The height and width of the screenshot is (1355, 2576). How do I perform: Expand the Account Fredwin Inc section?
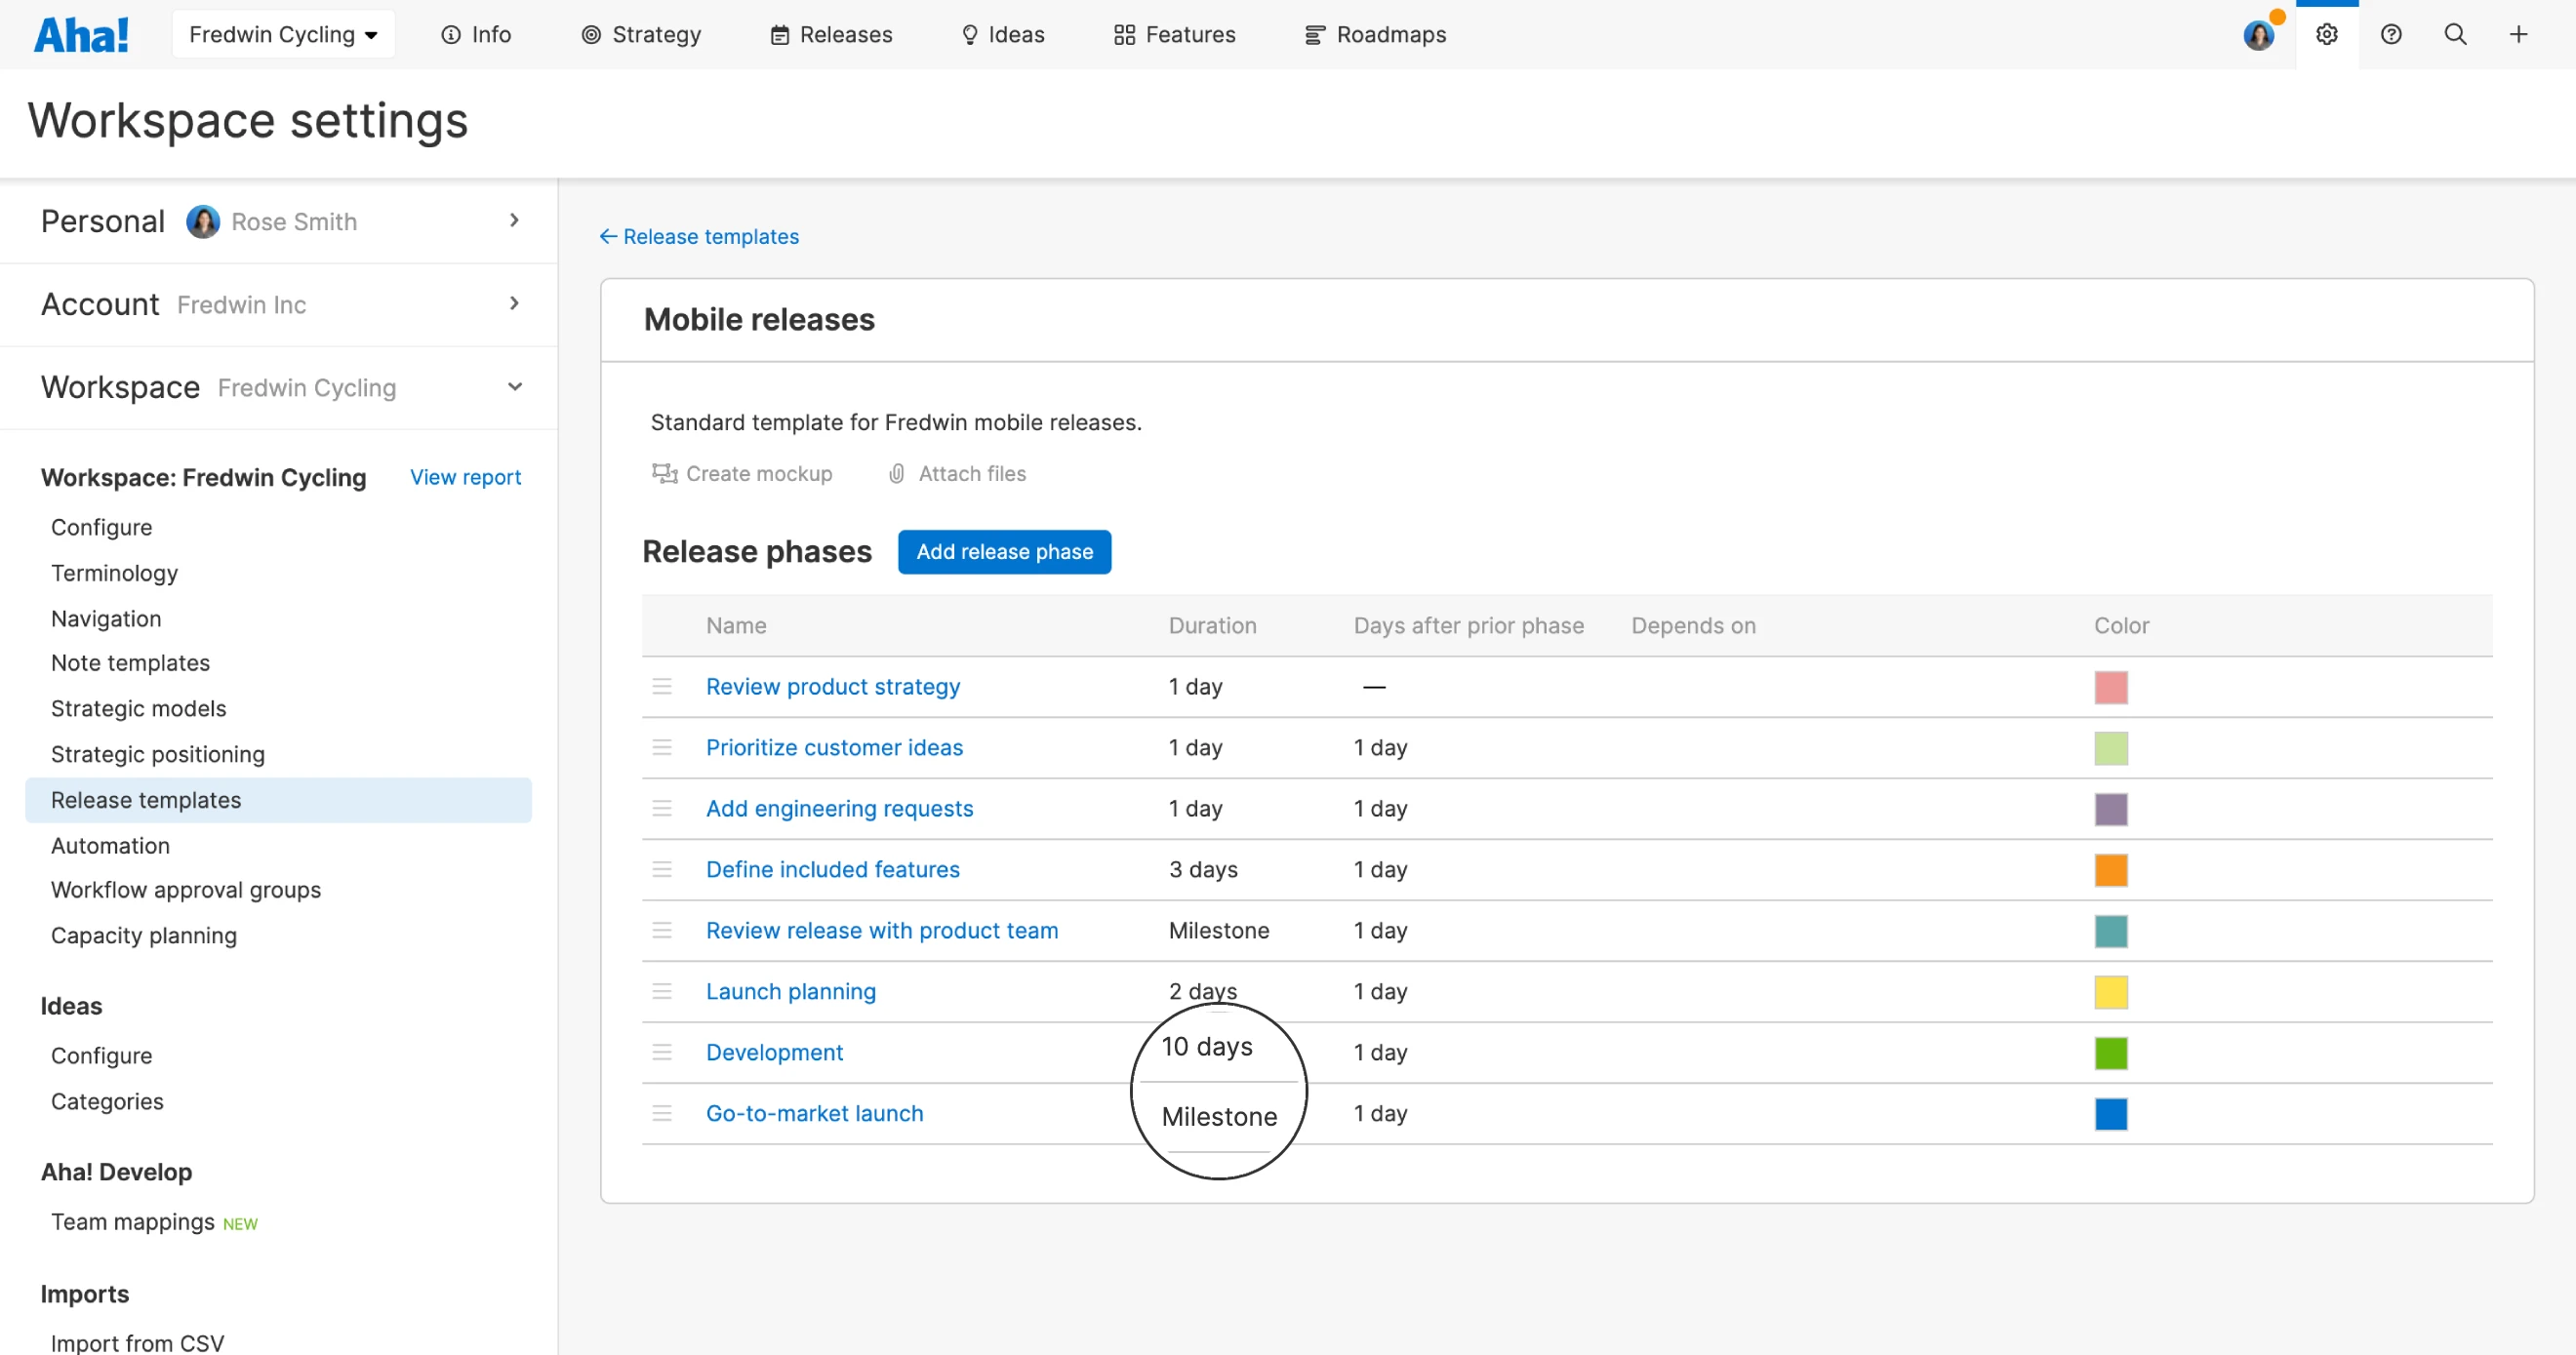point(514,303)
